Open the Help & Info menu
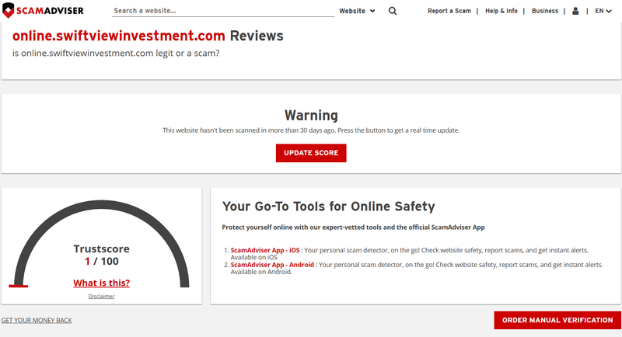 tap(501, 11)
